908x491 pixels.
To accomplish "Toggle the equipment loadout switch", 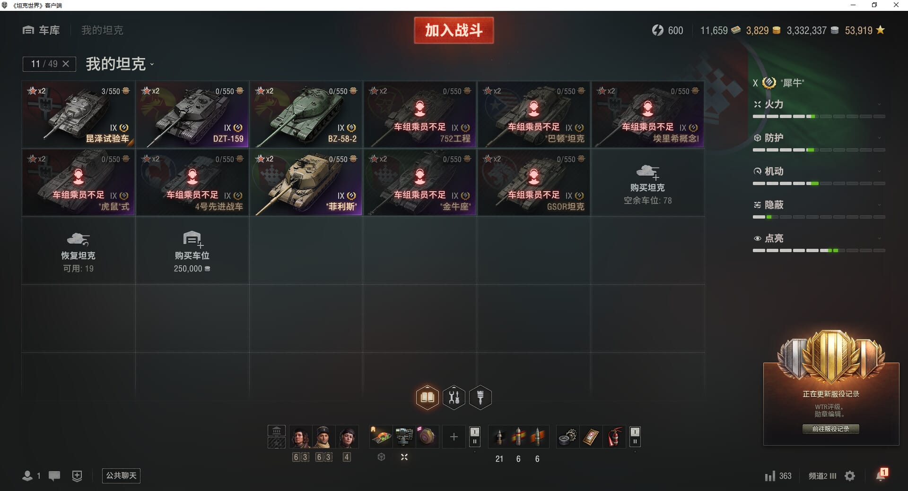I will [x=475, y=437].
